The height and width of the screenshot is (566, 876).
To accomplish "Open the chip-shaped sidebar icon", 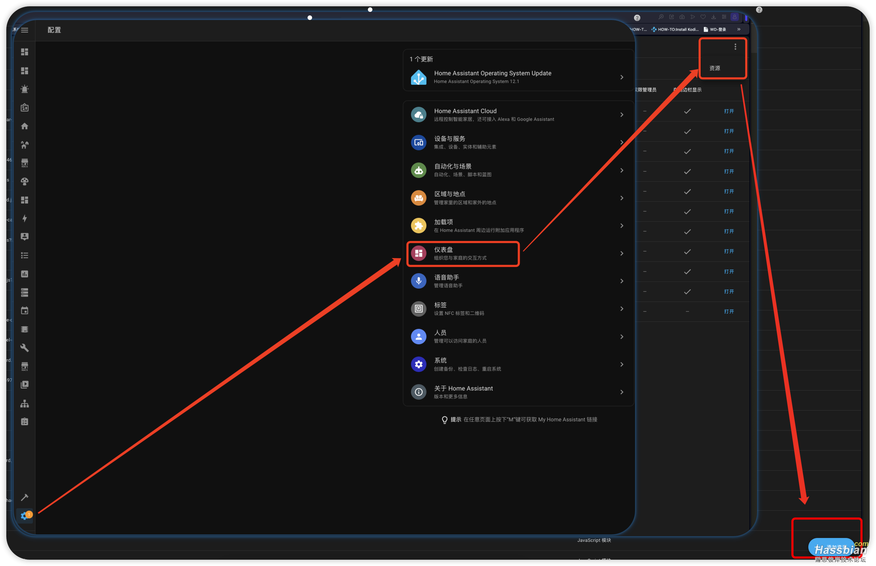I will [25, 329].
